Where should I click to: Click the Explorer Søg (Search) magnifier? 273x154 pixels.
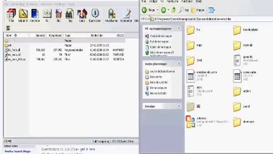(x=184, y=10)
